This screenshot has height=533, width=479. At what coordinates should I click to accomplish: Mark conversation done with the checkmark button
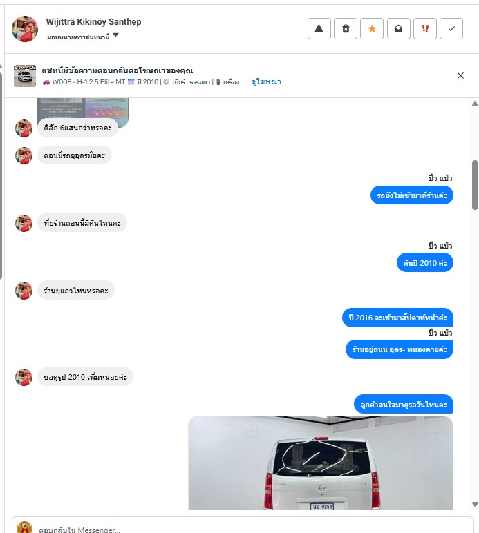pos(451,28)
